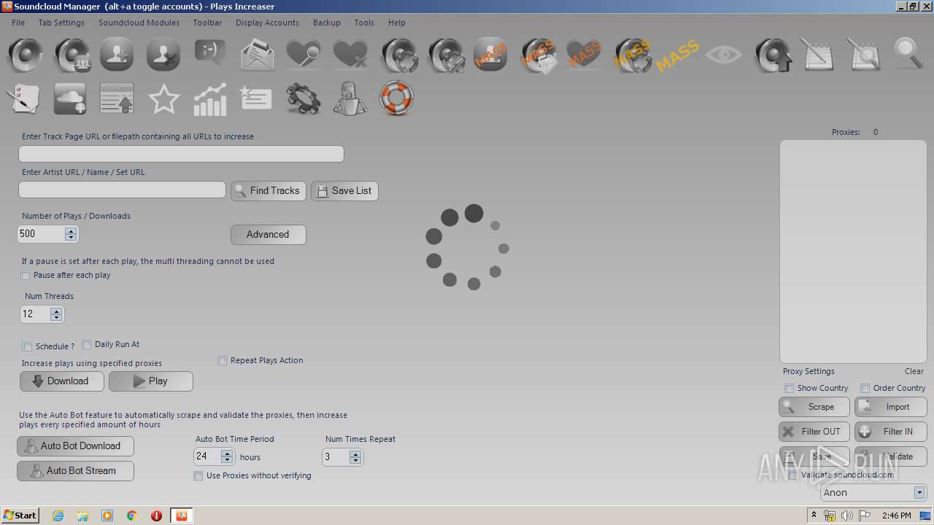Open the bar chart statistics icon
This screenshot has height=525, width=934.
209,99
